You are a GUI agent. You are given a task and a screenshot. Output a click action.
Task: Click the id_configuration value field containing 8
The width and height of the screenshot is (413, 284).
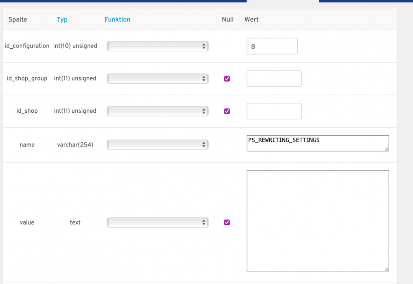[x=272, y=46]
